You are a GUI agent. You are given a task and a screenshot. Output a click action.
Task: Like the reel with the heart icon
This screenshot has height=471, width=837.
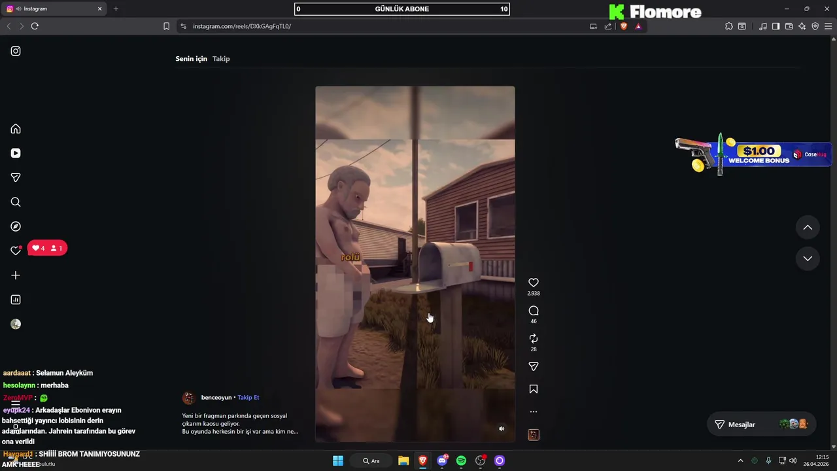pyautogui.click(x=534, y=283)
